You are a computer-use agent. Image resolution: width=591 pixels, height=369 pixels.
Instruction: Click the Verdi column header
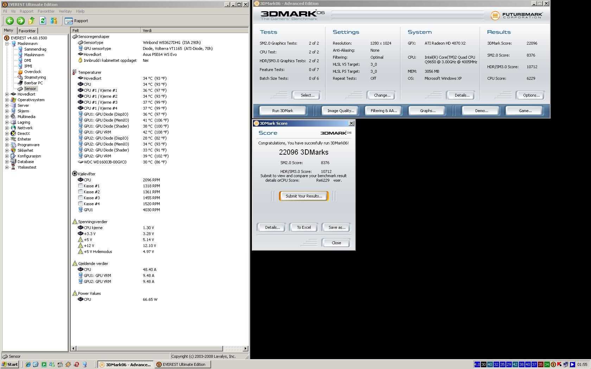coord(195,31)
